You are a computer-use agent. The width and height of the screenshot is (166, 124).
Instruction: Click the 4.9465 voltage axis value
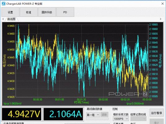[x=11, y=26]
